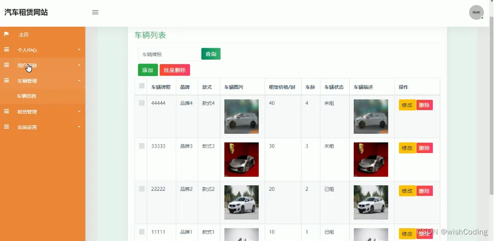
Task: Check the row checkbox for plate 33333
Action: pyautogui.click(x=142, y=146)
